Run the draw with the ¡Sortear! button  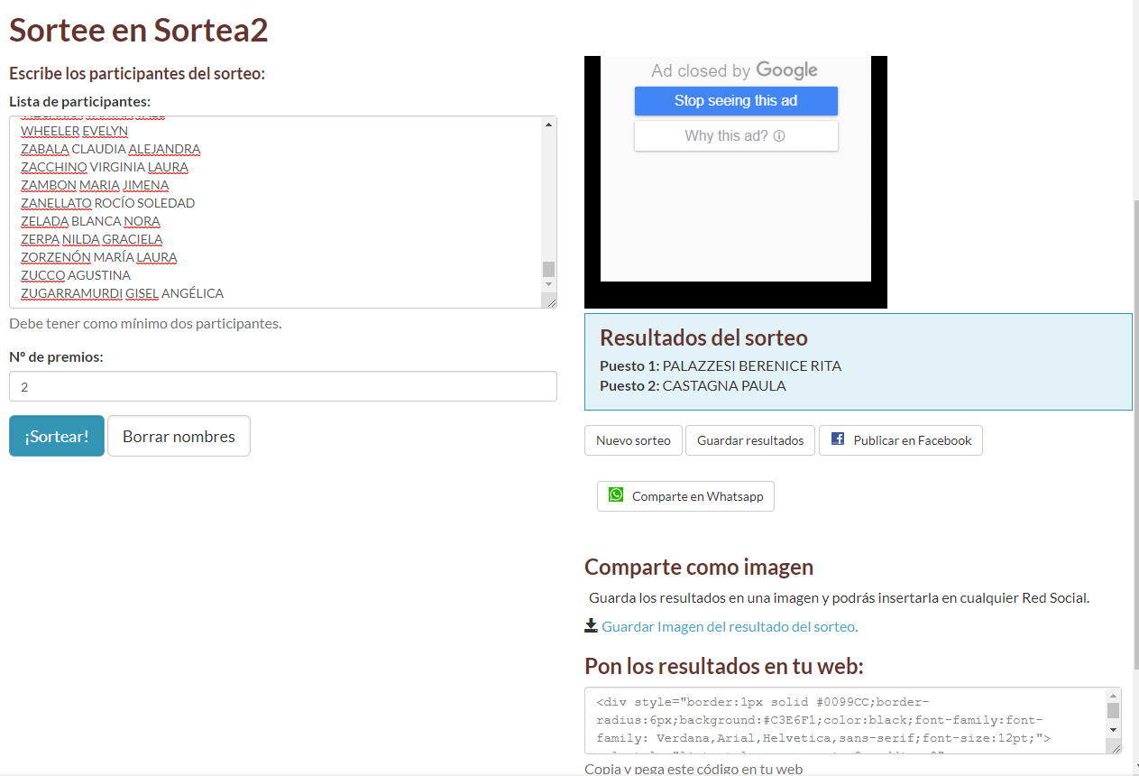coord(57,436)
